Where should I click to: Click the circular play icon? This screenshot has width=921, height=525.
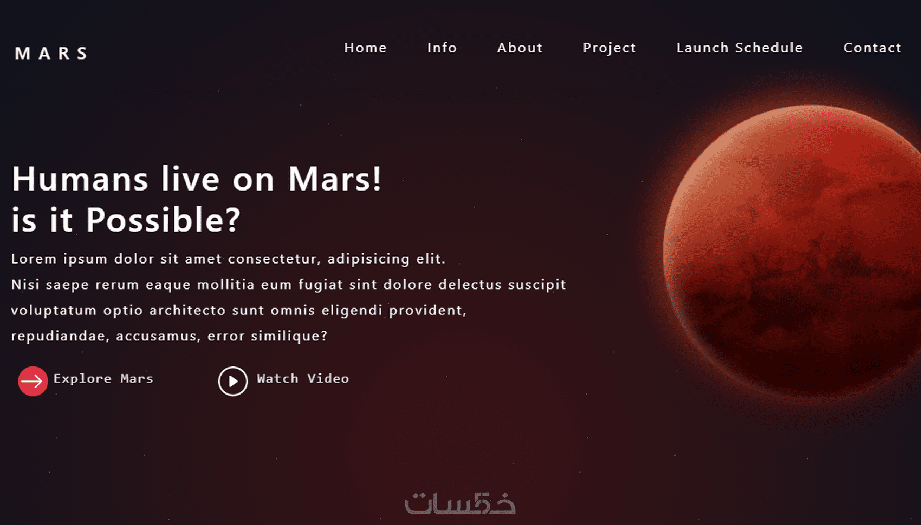coord(233,381)
